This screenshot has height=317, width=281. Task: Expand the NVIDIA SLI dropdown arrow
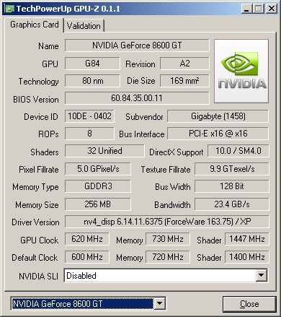click(x=261, y=275)
